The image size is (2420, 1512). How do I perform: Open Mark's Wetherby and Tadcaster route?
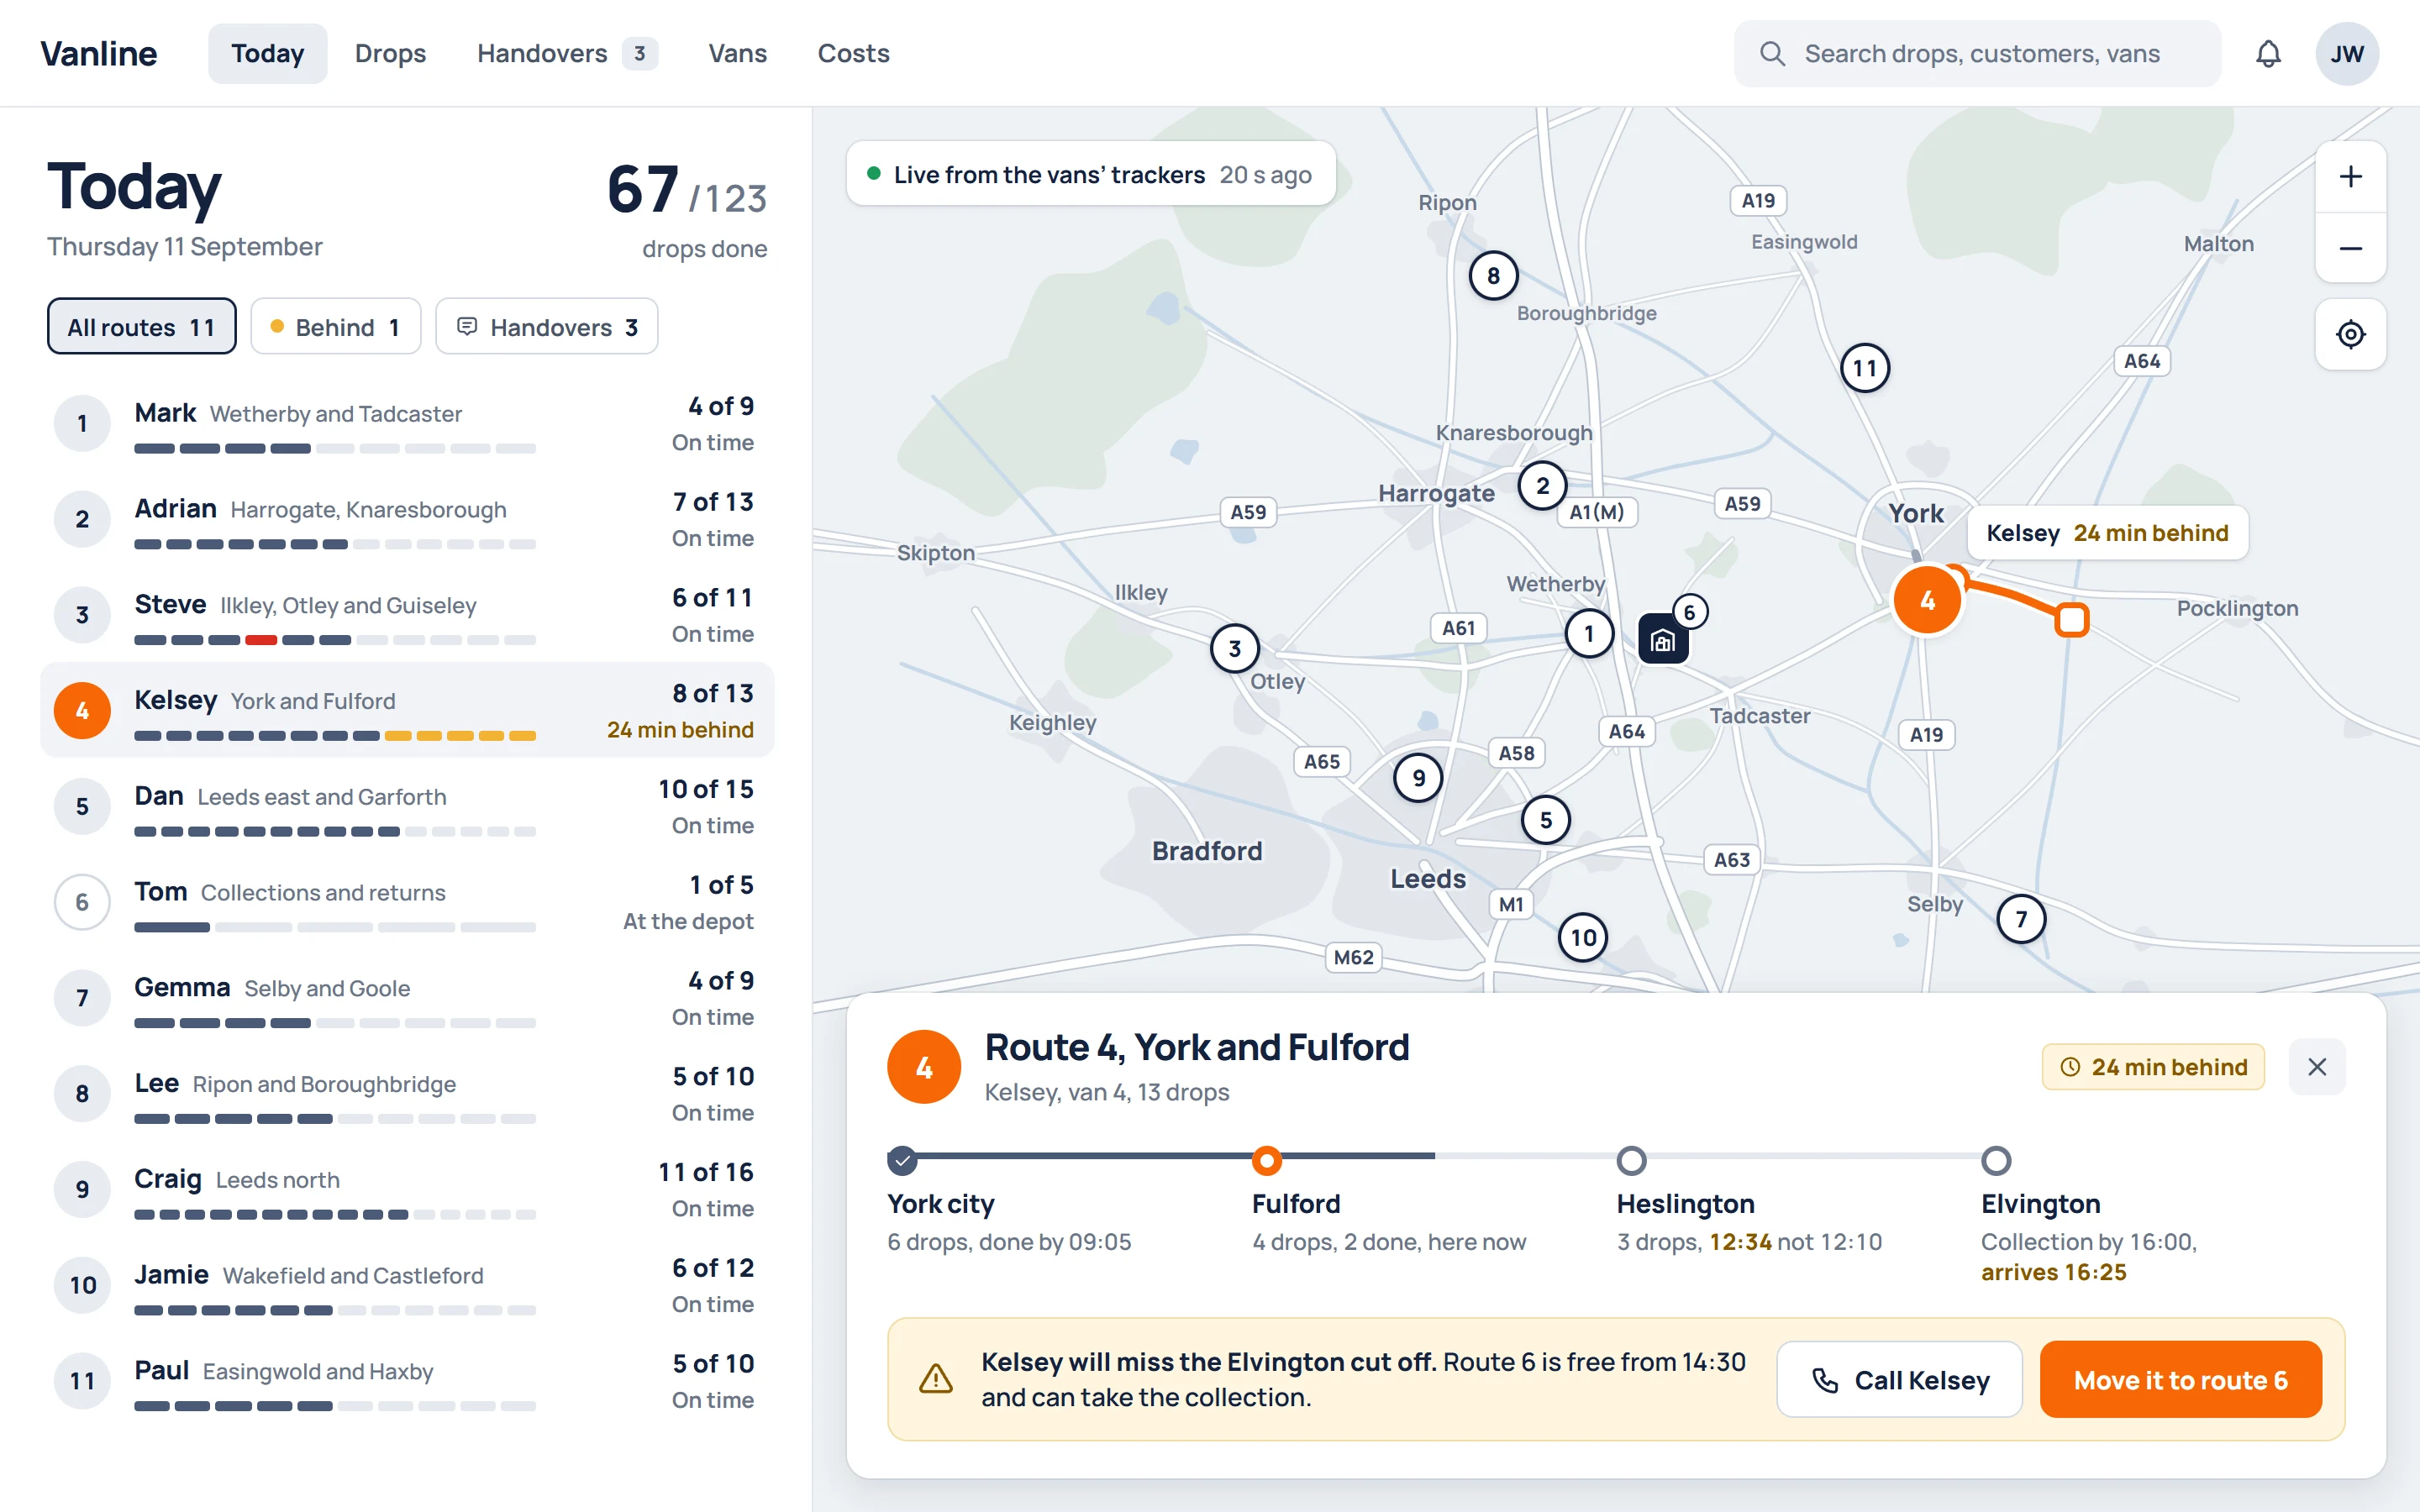tap(407, 424)
